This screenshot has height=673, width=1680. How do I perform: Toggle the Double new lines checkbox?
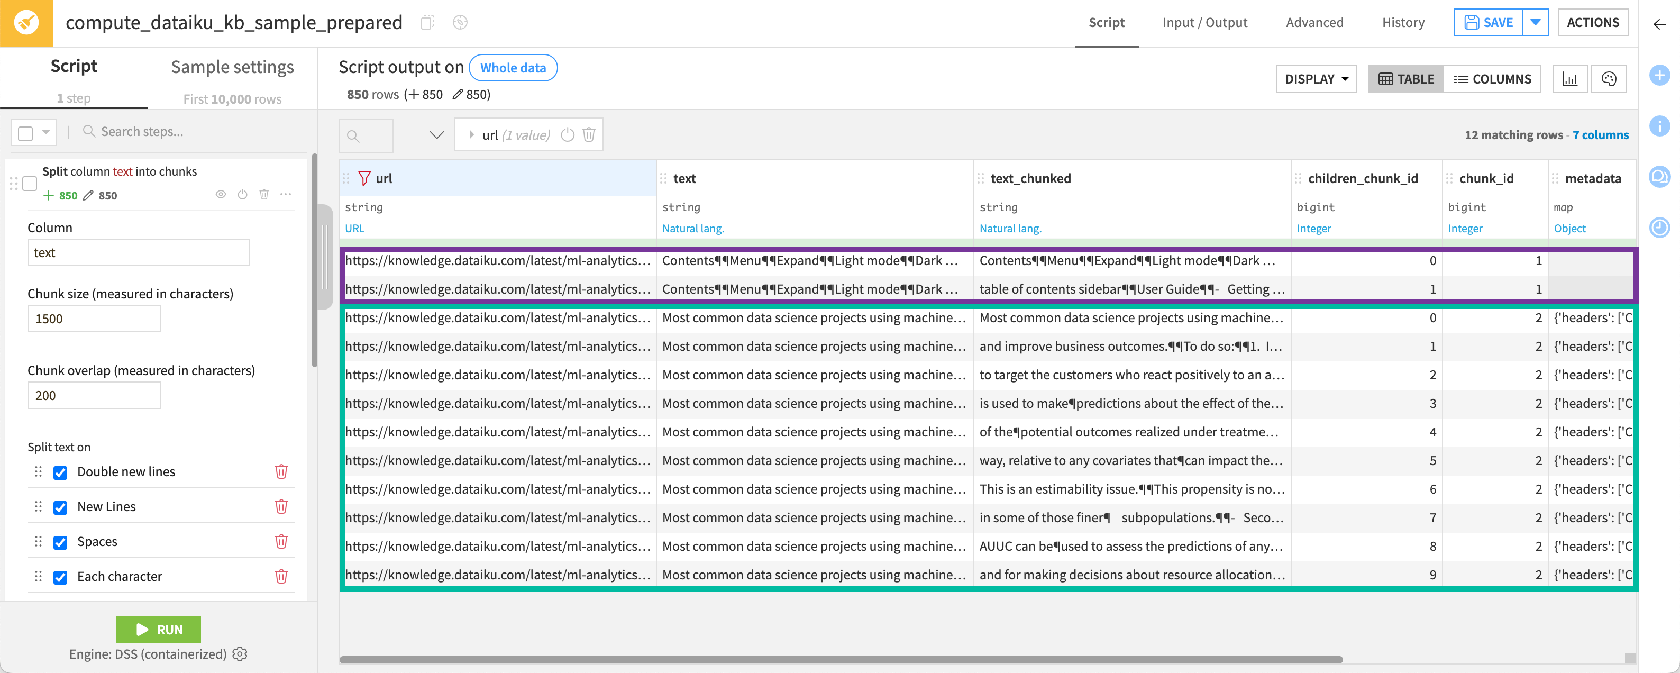[x=61, y=471]
